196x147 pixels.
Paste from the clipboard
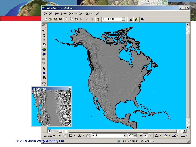point(76,19)
